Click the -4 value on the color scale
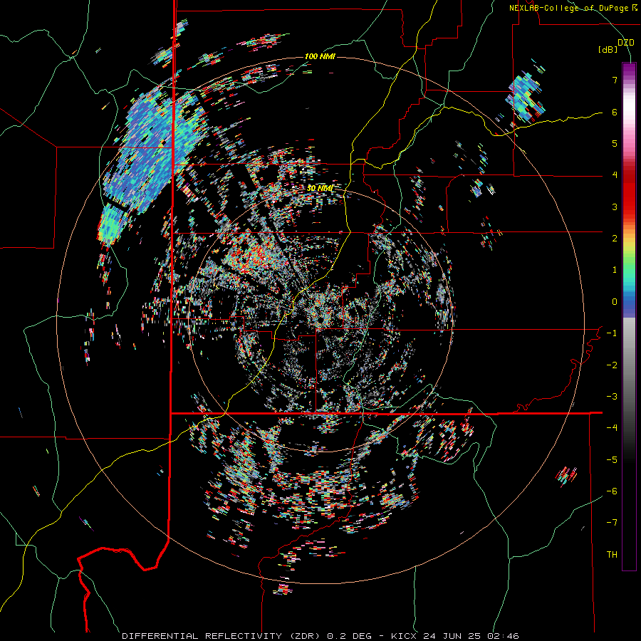Viewport: 641px width, 641px height. (612, 428)
